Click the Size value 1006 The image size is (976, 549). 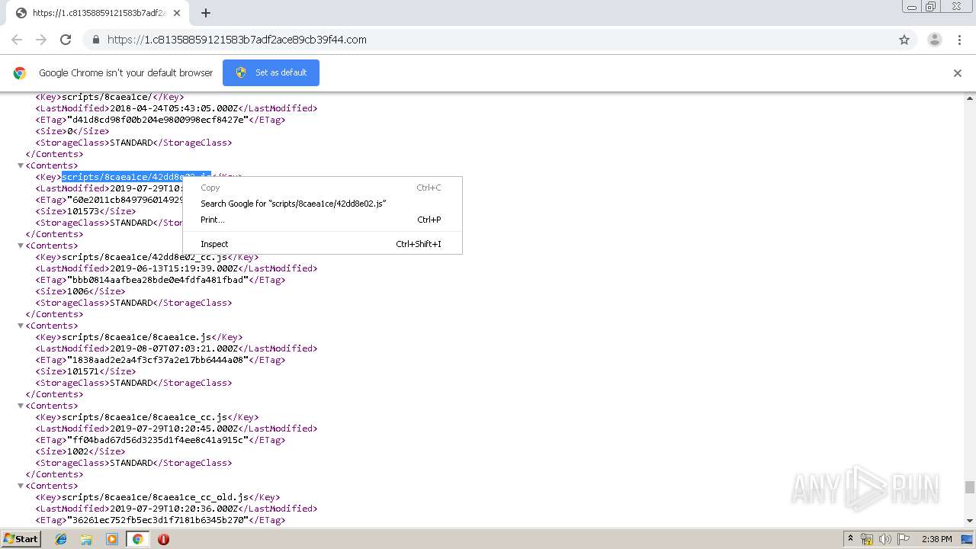coord(78,291)
